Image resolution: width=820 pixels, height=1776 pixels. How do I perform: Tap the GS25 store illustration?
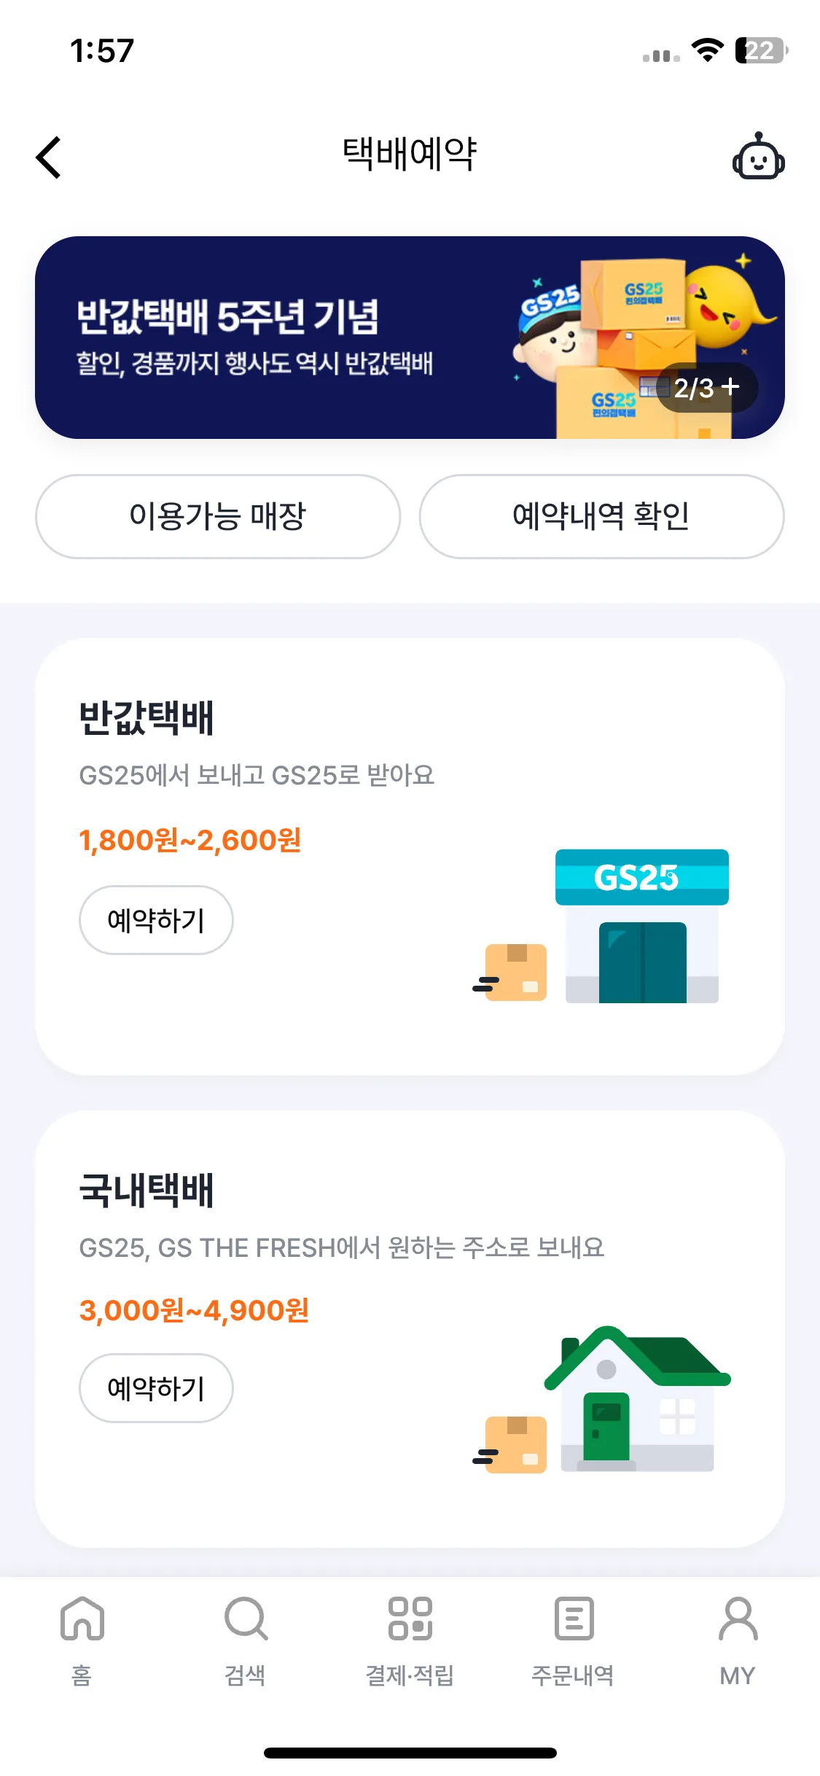tap(641, 926)
